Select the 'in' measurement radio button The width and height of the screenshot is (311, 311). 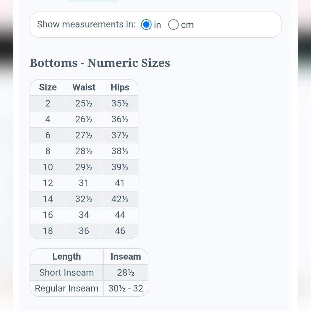tap(146, 25)
